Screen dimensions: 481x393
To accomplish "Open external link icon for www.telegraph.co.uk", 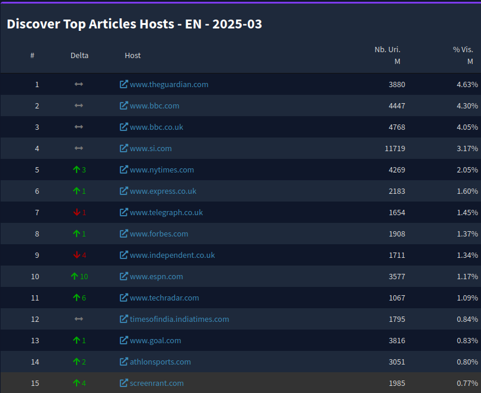I will click(x=123, y=212).
